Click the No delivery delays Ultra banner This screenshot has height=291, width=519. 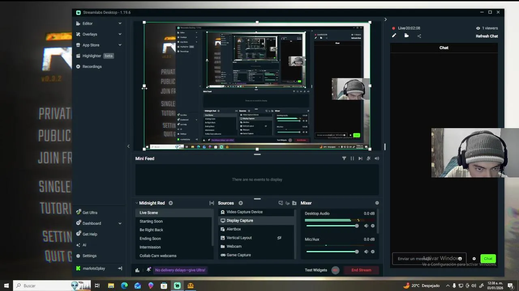[180, 270]
